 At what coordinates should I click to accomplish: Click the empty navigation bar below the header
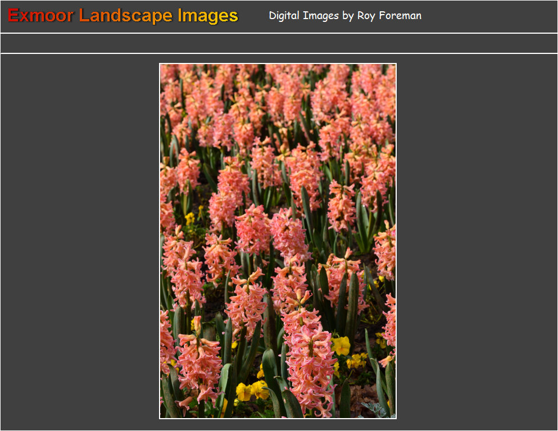click(279, 43)
